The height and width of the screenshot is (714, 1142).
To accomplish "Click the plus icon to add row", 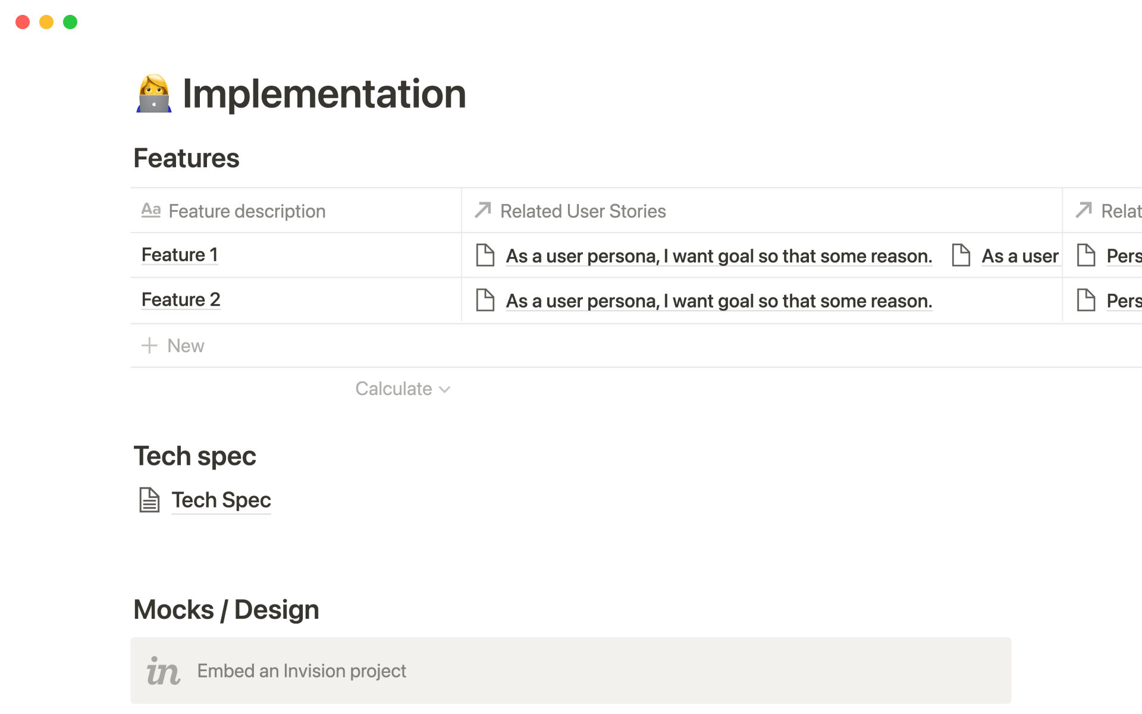I will click(149, 346).
